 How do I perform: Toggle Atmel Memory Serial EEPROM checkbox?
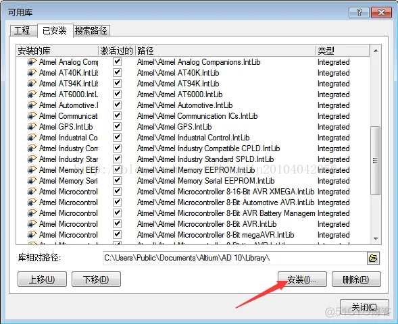click(x=117, y=180)
